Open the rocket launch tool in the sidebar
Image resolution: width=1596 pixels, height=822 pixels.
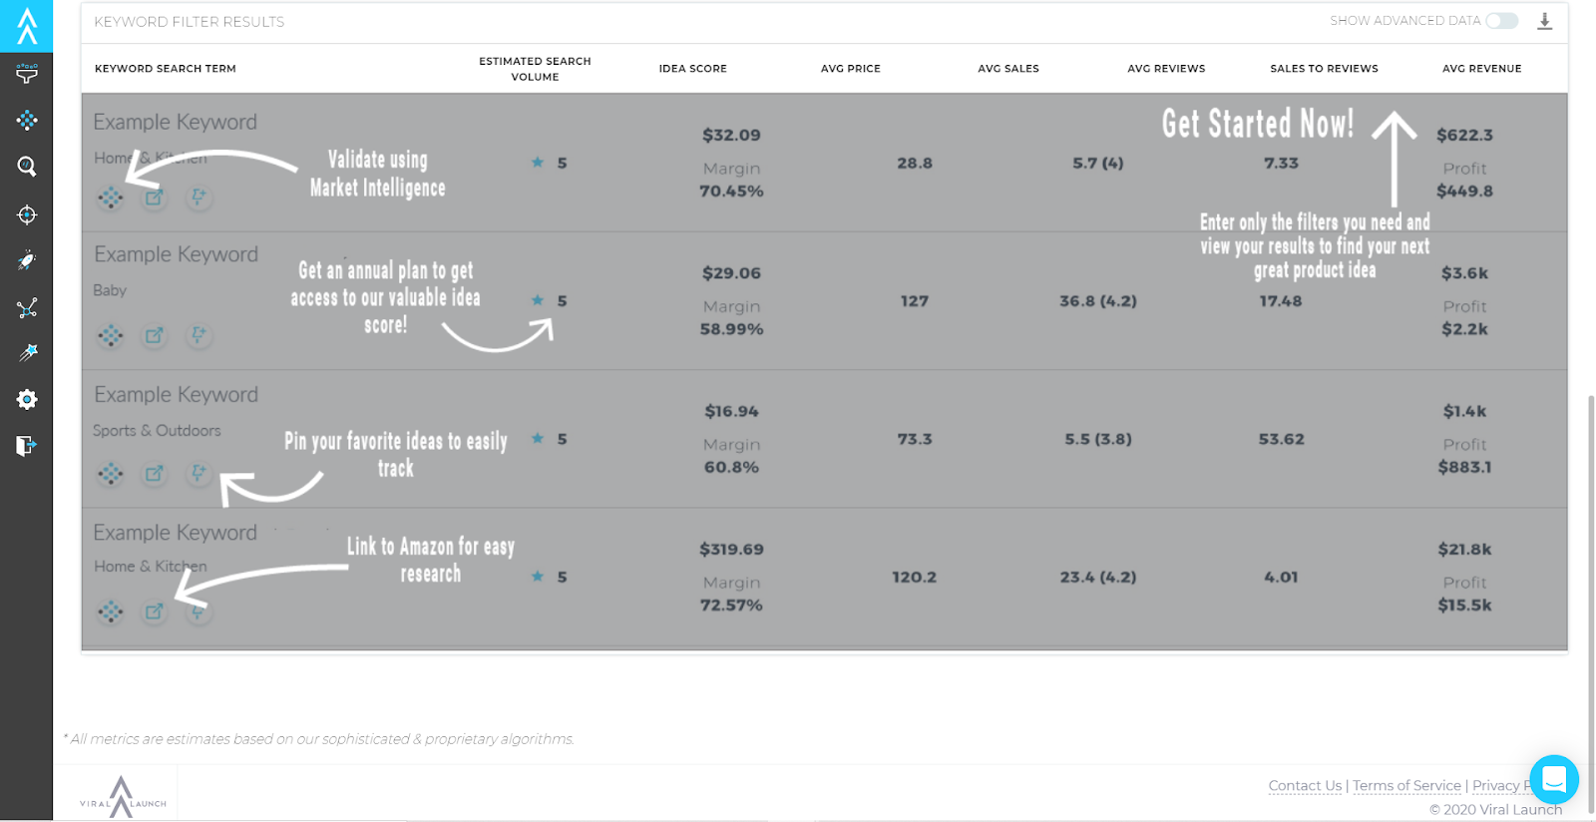click(x=26, y=259)
